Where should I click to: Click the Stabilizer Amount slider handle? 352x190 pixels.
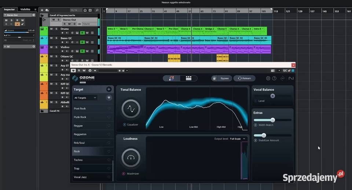pos(264,135)
